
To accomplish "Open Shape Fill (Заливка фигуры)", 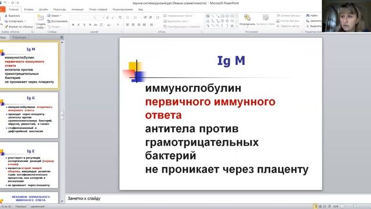I will click(x=289, y=16).
